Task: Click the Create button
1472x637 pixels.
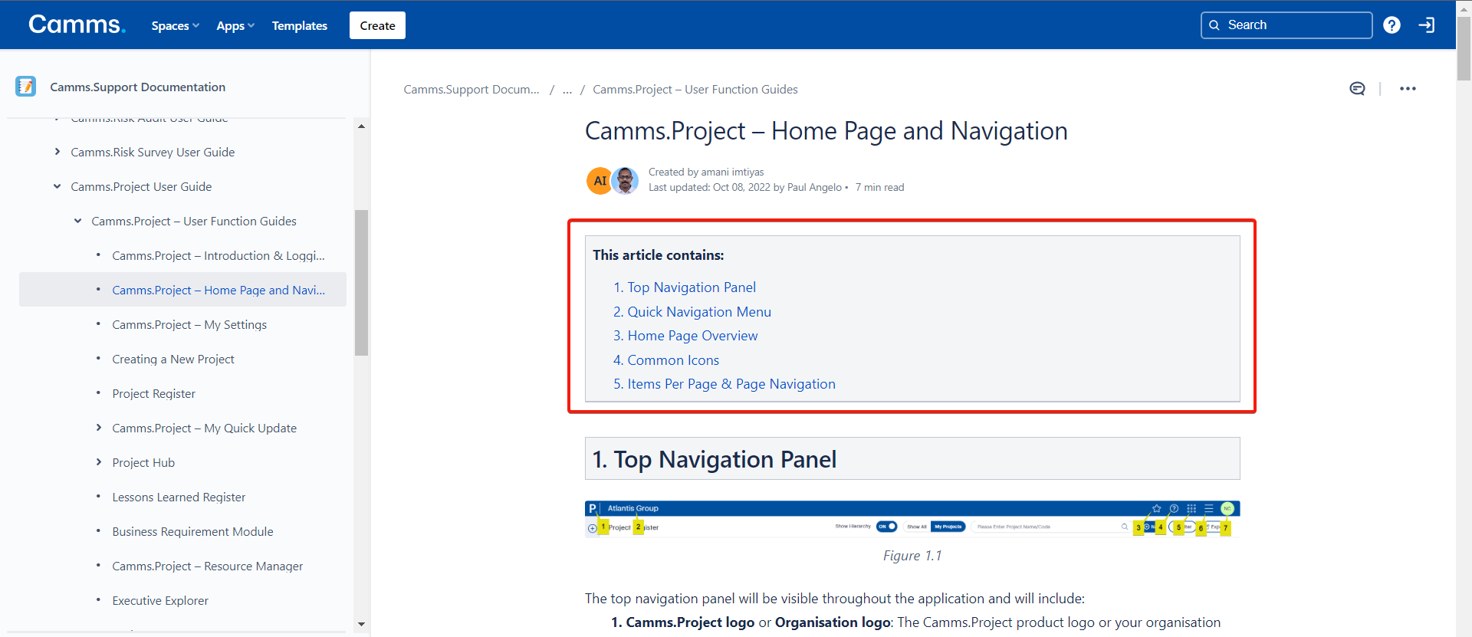Action: pyautogui.click(x=377, y=25)
